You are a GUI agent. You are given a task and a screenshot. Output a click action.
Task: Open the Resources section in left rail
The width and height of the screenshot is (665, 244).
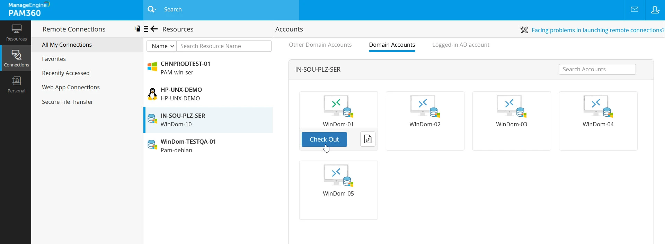[16, 33]
